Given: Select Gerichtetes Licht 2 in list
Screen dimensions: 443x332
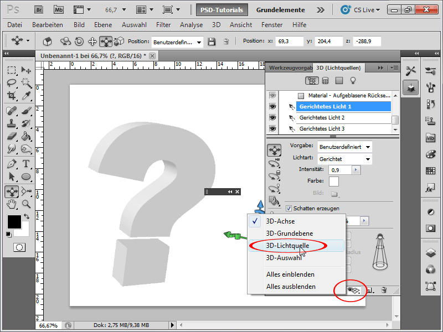Looking at the screenshot, I should coord(343,117).
